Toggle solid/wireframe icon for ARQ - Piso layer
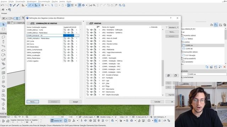 [95, 47]
